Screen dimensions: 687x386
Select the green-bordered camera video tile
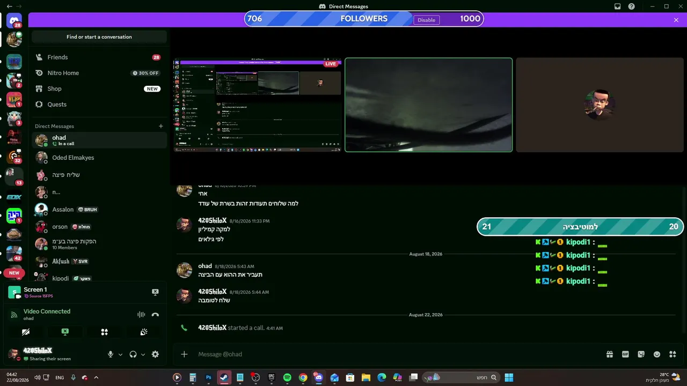click(x=428, y=105)
